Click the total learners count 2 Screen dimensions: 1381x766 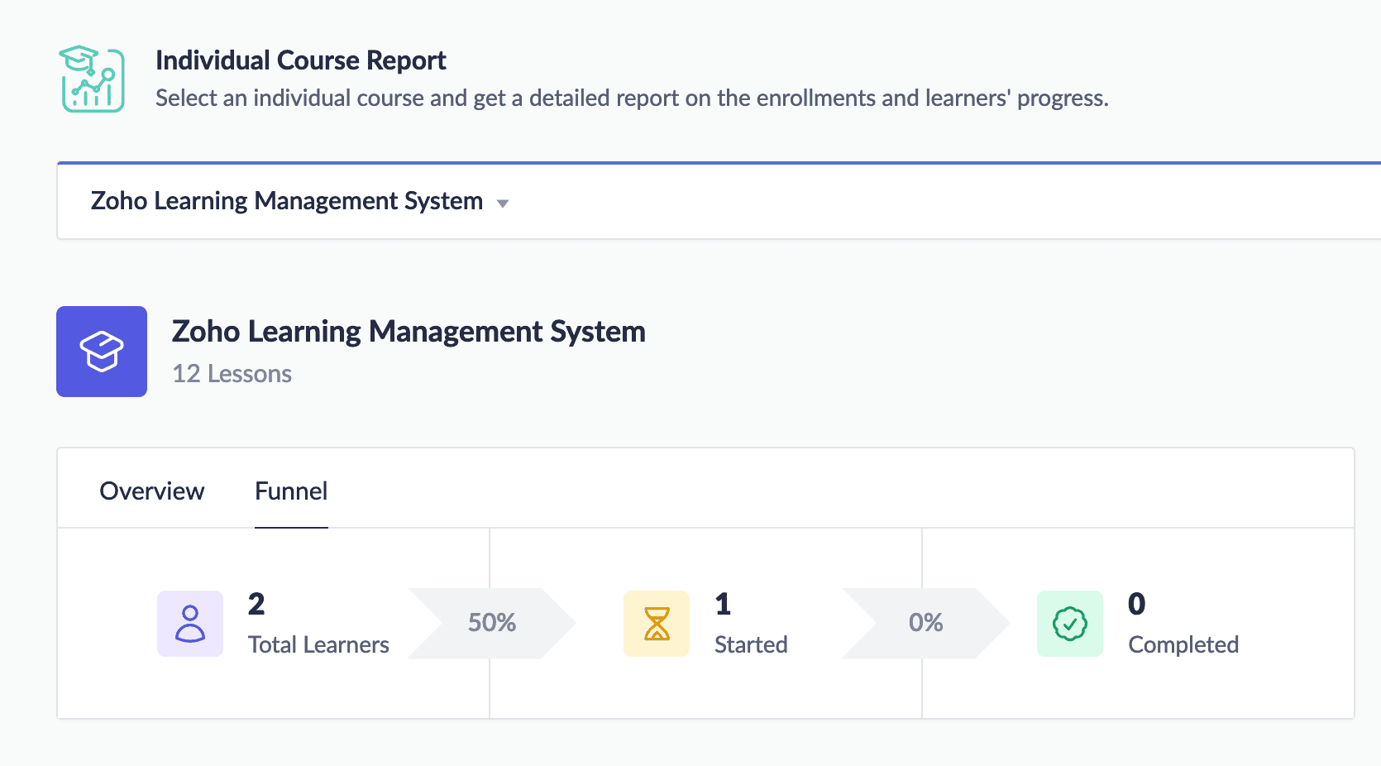pyautogui.click(x=256, y=604)
